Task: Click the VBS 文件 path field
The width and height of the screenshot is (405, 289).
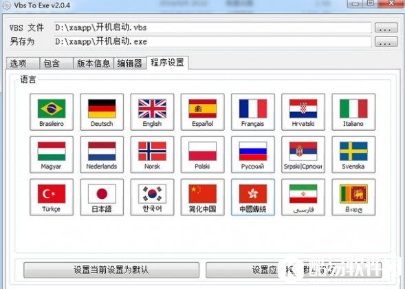Action: click(x=212, y=28)
